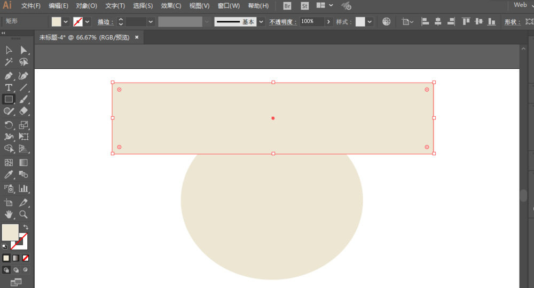
Task: Reset to default fill and stroke
Action: coord(4,246)
